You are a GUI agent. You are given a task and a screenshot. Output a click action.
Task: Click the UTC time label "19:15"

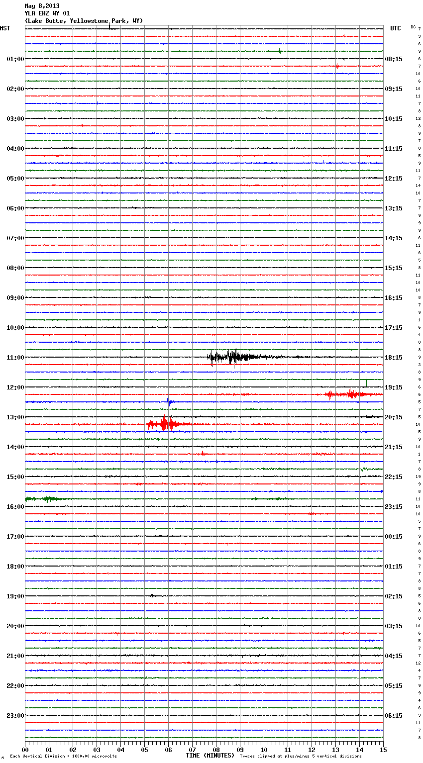click(394, 387)
